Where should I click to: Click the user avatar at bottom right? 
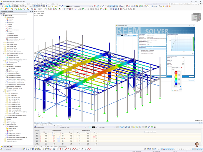[x=197, y=144]
